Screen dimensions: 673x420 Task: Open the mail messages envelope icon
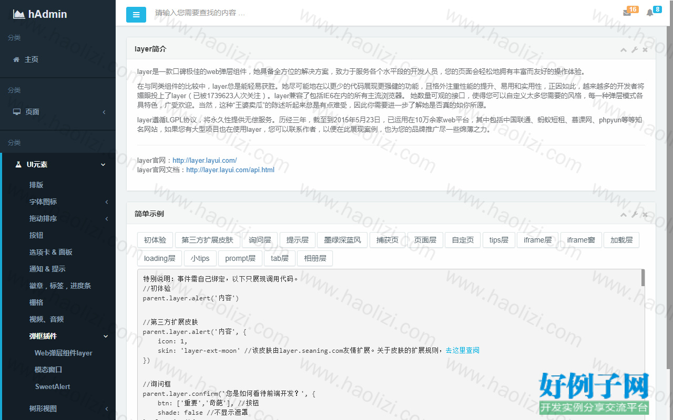pos(627,13)
